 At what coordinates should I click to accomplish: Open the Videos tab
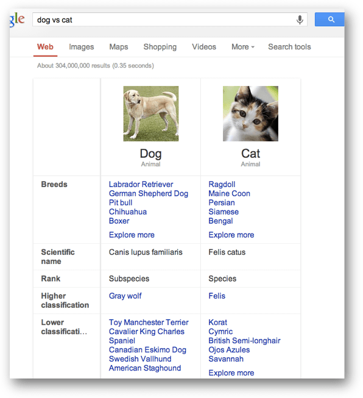coord(204,47)
